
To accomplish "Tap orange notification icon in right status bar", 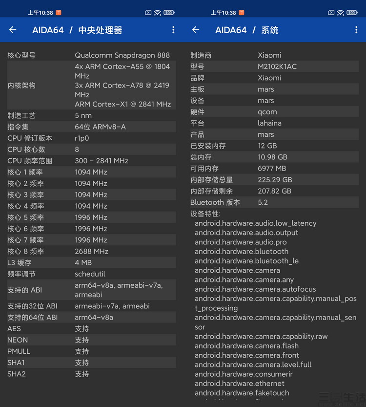I will tap(242, 13).
